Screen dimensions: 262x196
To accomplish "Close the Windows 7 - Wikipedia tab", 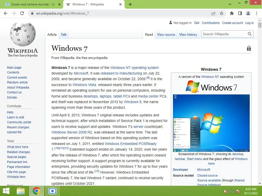I will [121, 4].
